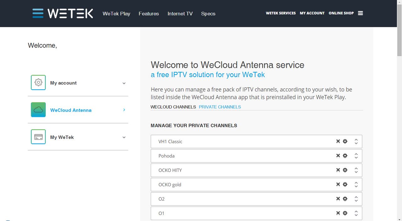Screen dimensions: 402x221
Task: Click the OCKO HITY channel name
Action: point(170,170)
